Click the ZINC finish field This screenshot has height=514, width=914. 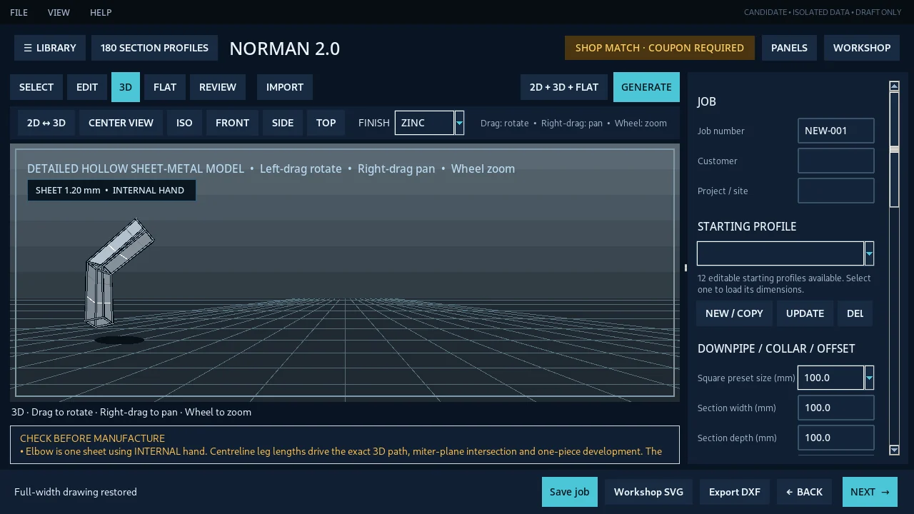pyautogui.click(x=424, y=123)
